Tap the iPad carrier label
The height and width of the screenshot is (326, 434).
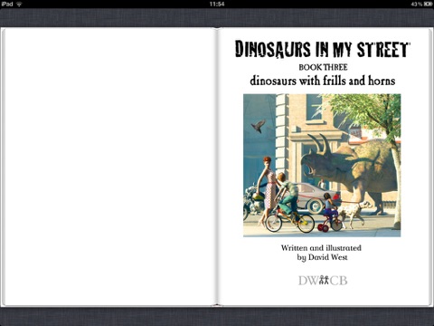[7, 4]
